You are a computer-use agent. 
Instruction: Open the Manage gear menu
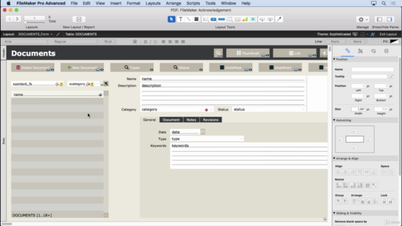click(x=362, y=19)
